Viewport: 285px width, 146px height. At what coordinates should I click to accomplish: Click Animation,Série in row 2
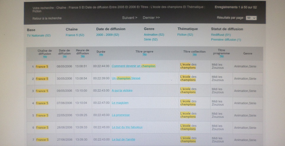click(245, 79)
